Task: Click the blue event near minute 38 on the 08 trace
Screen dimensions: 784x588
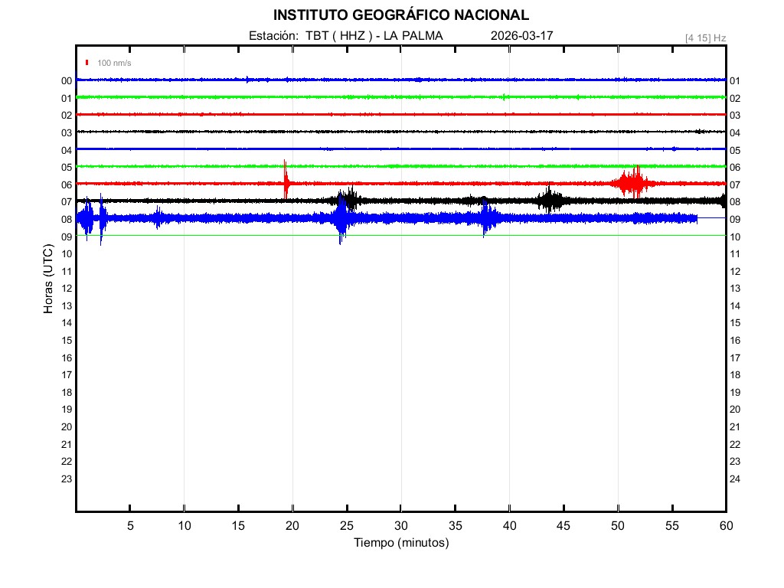Action: (x=485, y=219)
